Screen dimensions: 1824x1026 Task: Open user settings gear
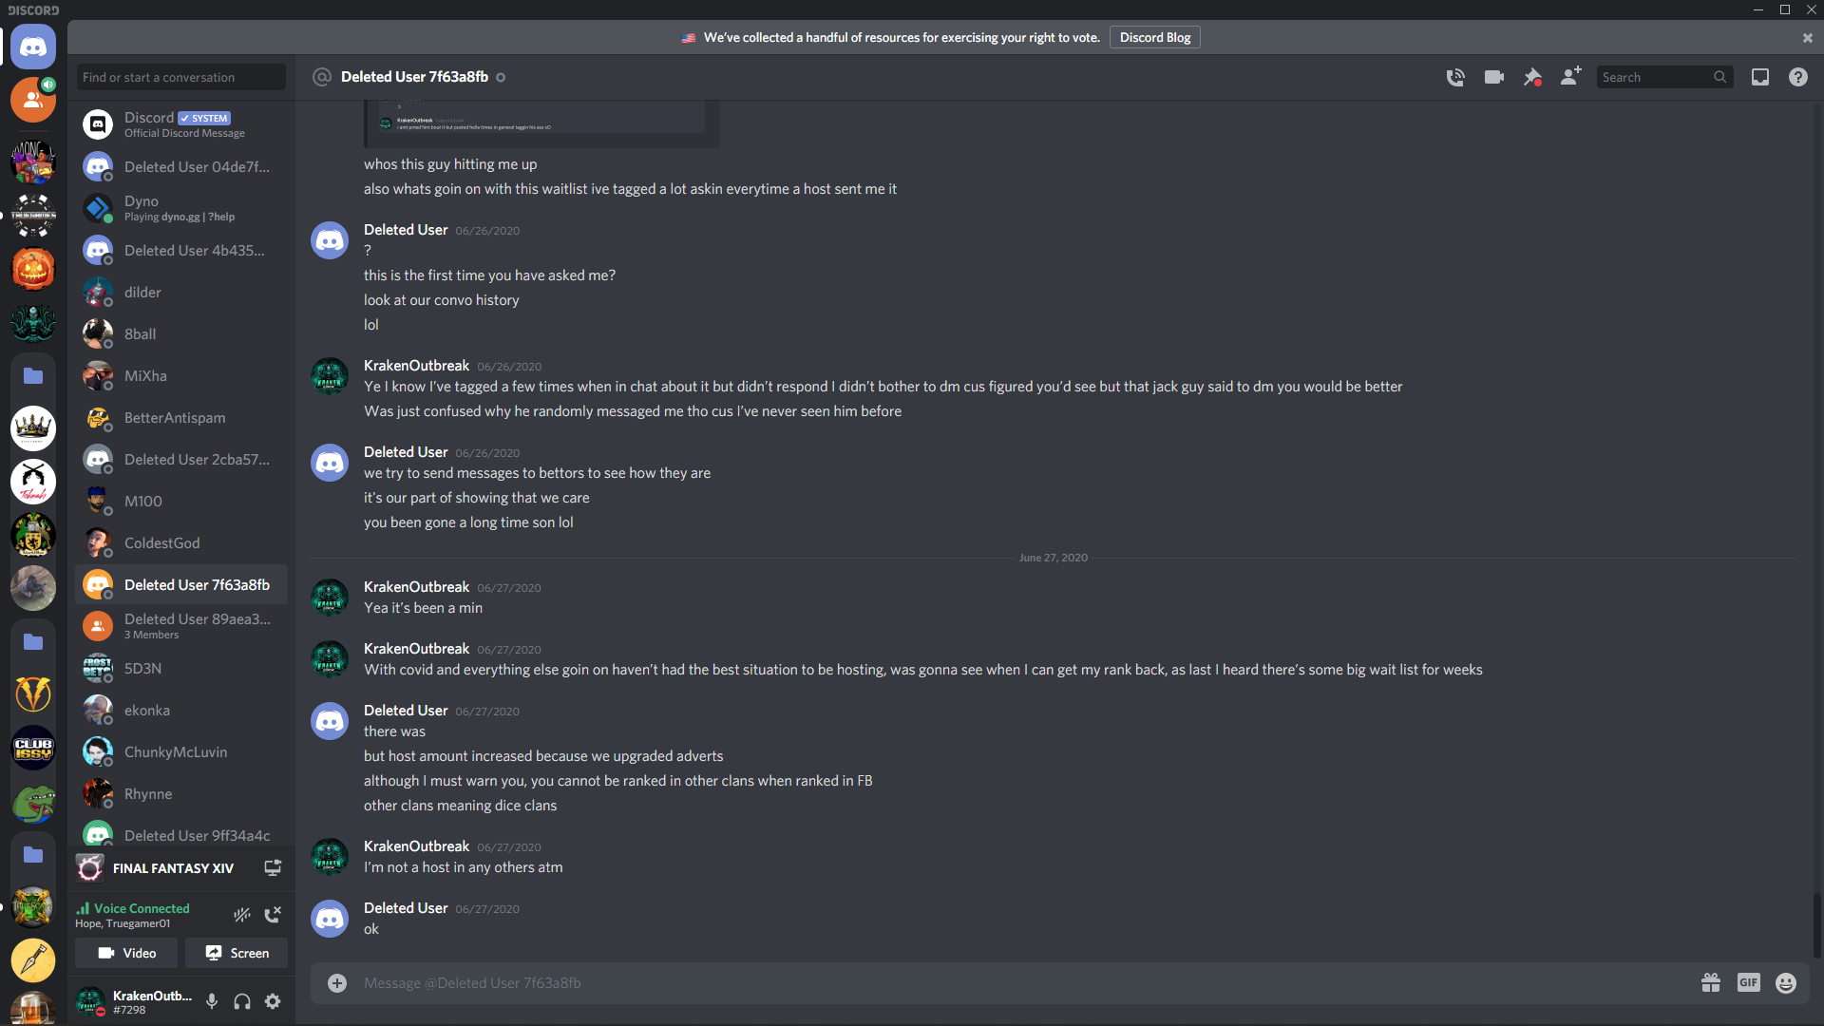coord(273,1001)
